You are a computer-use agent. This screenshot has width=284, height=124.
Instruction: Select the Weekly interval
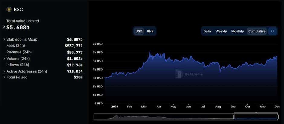pyautogui.click(x=221, y=31)
